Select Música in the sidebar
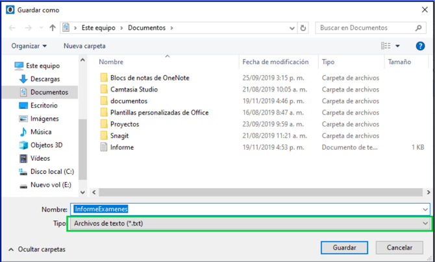The width and height of the screenshot is (435, 262). tap(41, 132)
